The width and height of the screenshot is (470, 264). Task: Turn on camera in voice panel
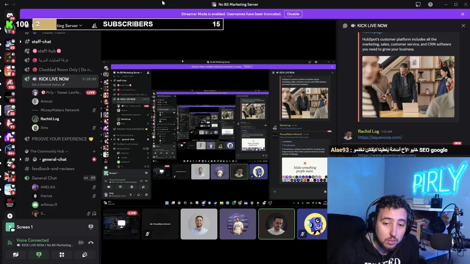pyautogui.click(x=16, y=254)
